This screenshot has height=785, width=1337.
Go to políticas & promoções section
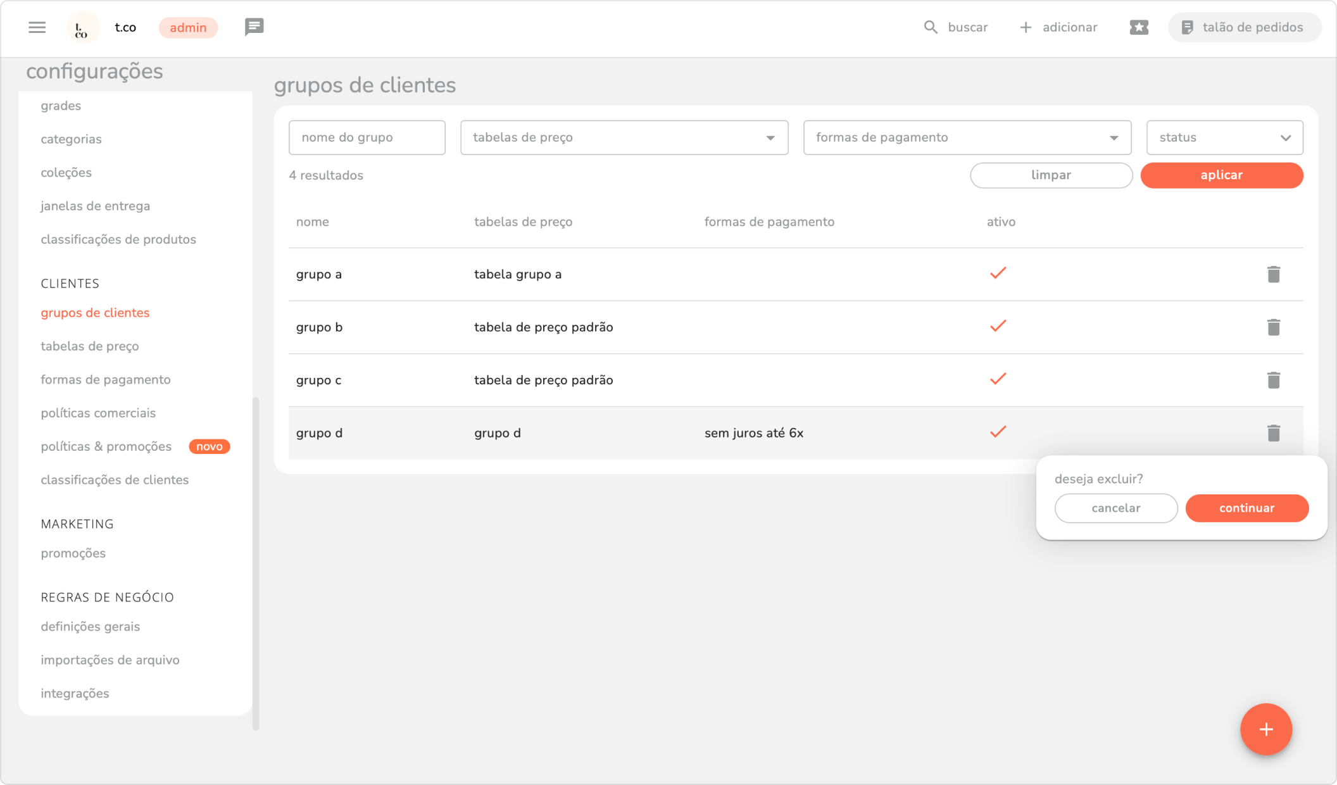coord(106,446)
